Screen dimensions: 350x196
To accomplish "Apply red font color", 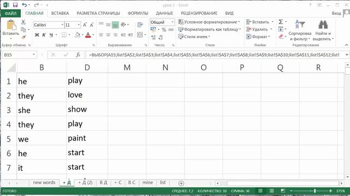I will tap(88, 35).
